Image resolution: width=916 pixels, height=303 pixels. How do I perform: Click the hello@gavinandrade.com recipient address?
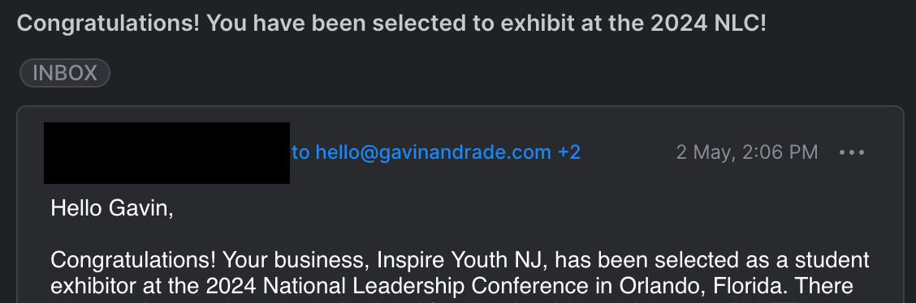[434, 152]
